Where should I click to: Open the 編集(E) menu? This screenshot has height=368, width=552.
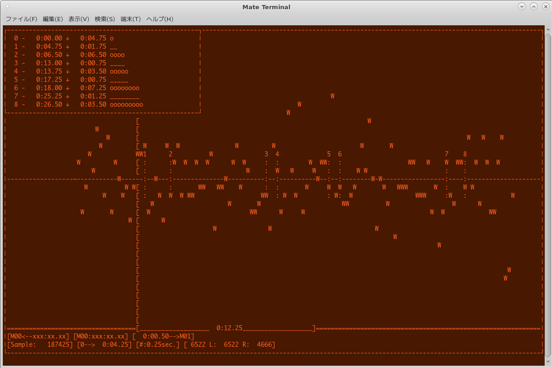pyautogui.click(x=52, y=19)
